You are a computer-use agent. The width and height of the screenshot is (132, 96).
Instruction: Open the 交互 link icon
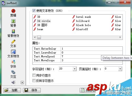(13, 72)
